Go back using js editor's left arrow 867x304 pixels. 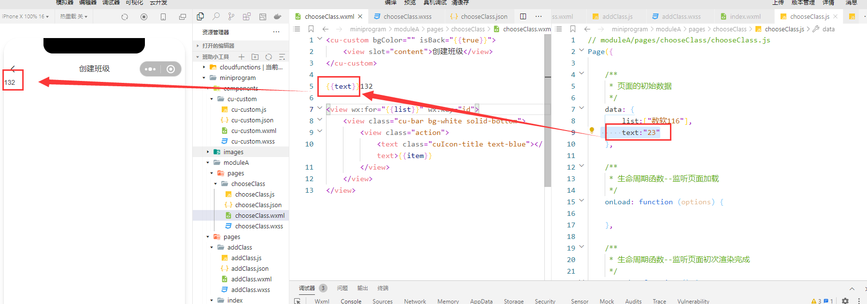587,29
